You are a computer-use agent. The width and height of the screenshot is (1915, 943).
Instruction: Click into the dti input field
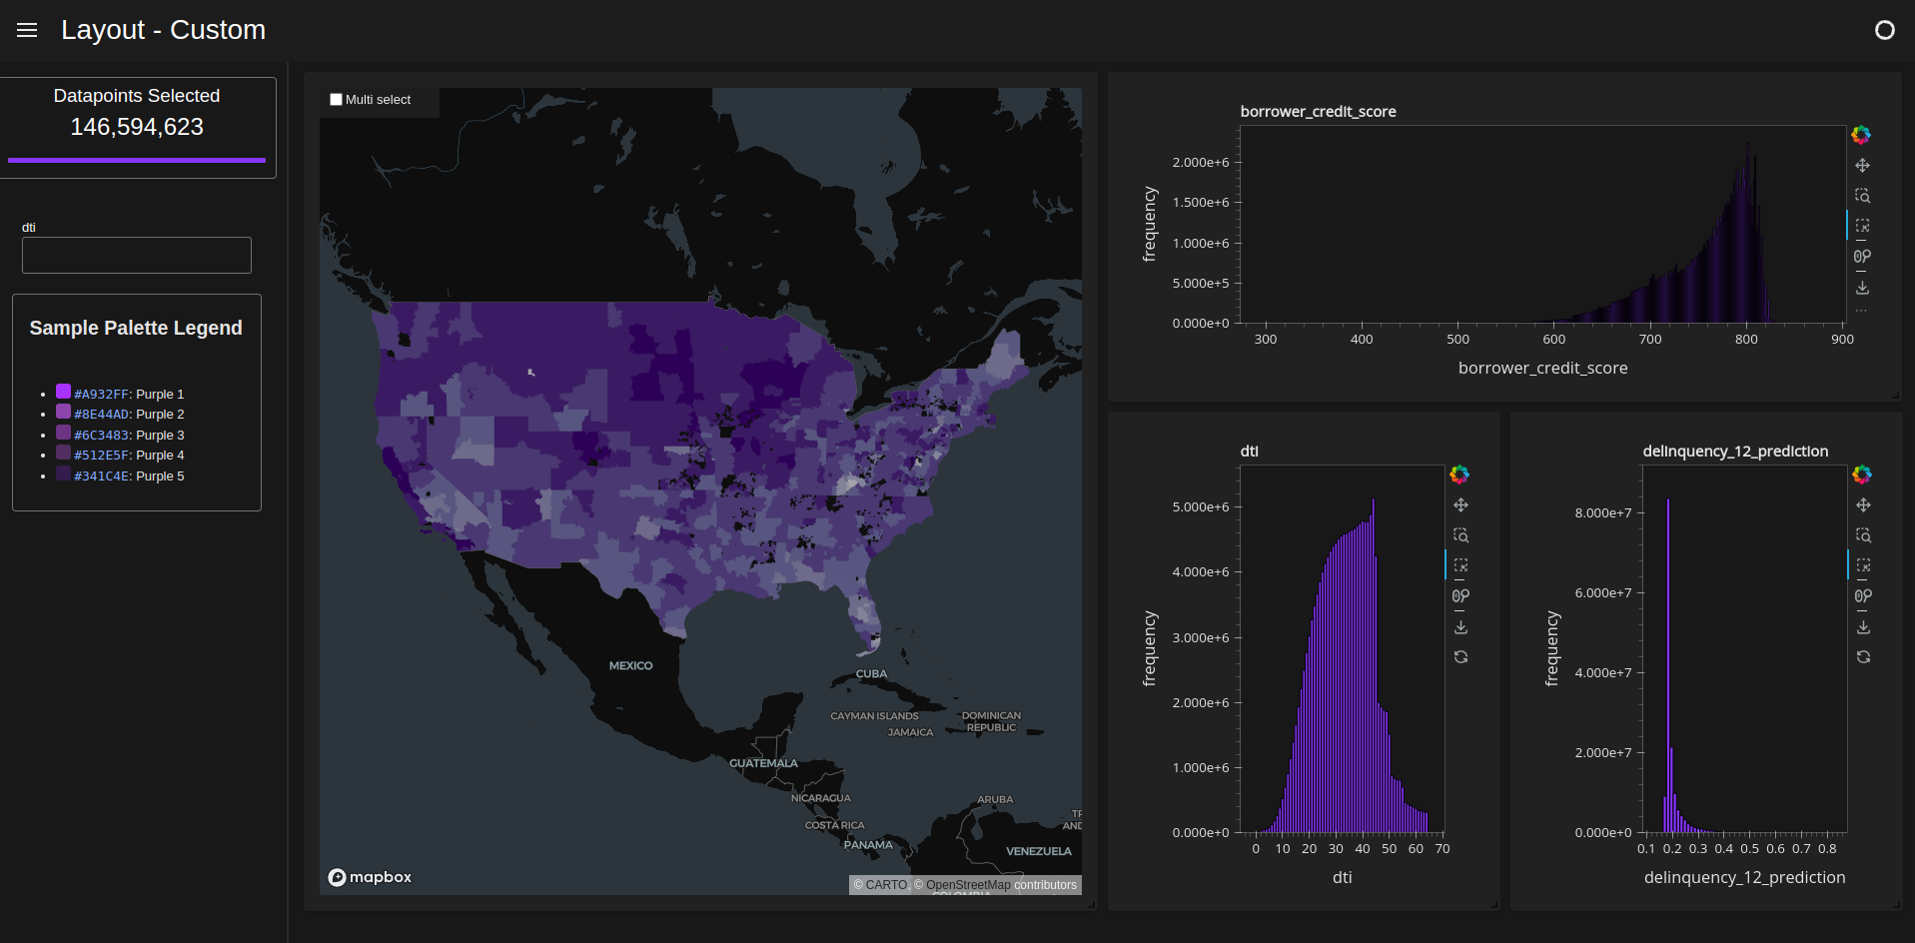pyautogui.click(x=137, y=255)
